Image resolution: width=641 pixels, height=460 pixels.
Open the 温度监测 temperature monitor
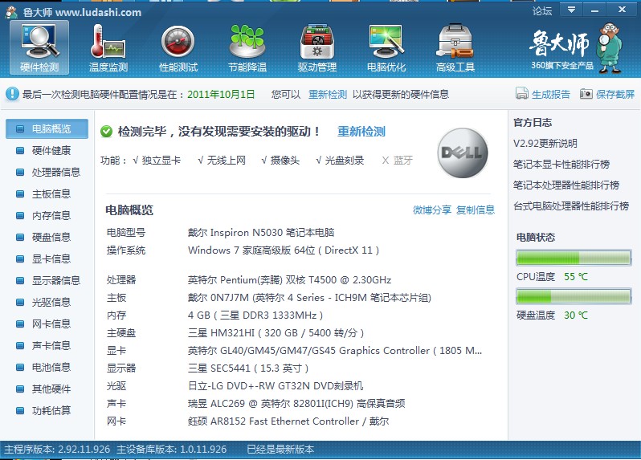(108, 47)
